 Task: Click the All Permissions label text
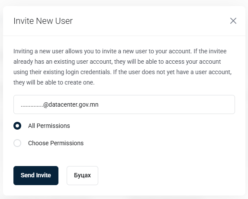(x=49, y=126)
